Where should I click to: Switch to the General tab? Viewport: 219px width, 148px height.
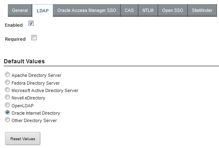[20, 10]
